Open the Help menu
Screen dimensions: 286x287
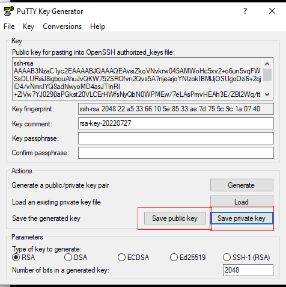pyautogui.click(x=97, y=26)
